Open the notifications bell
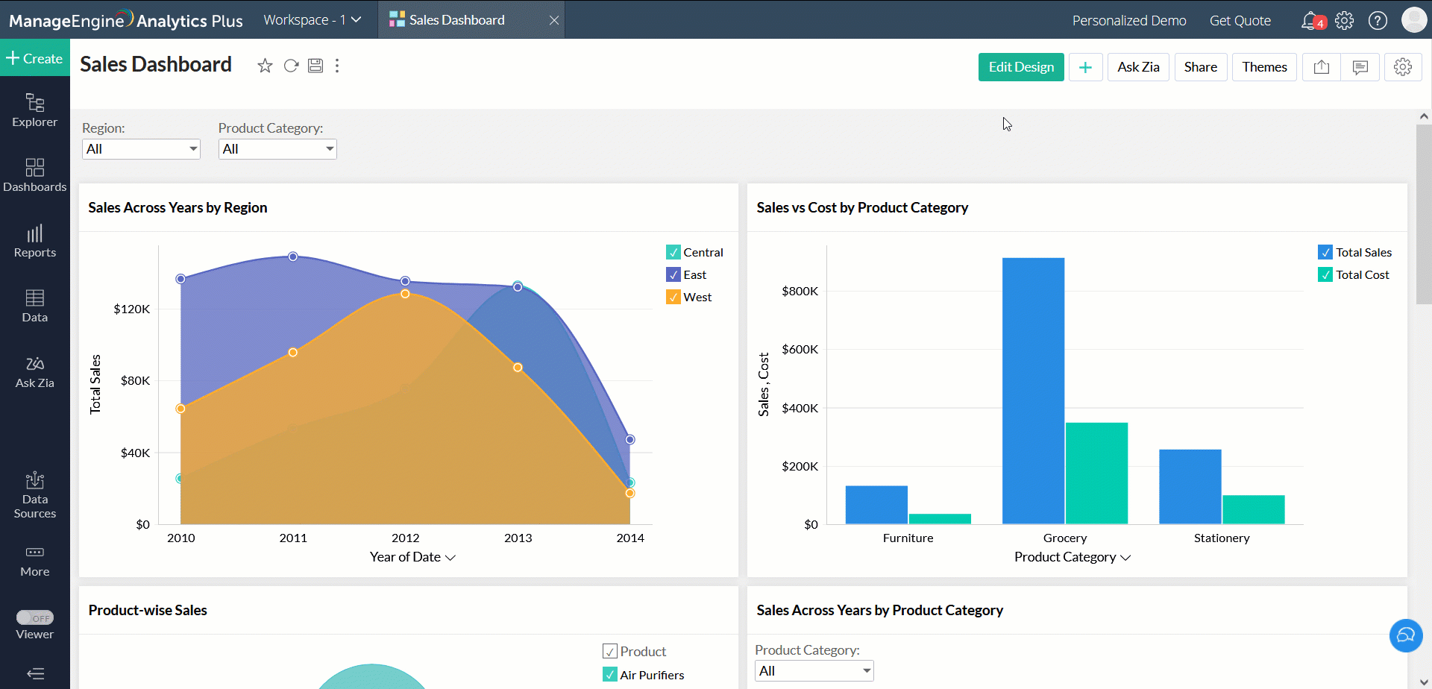The height and width of the screenshot is (689, 1432). [1310, 20]
